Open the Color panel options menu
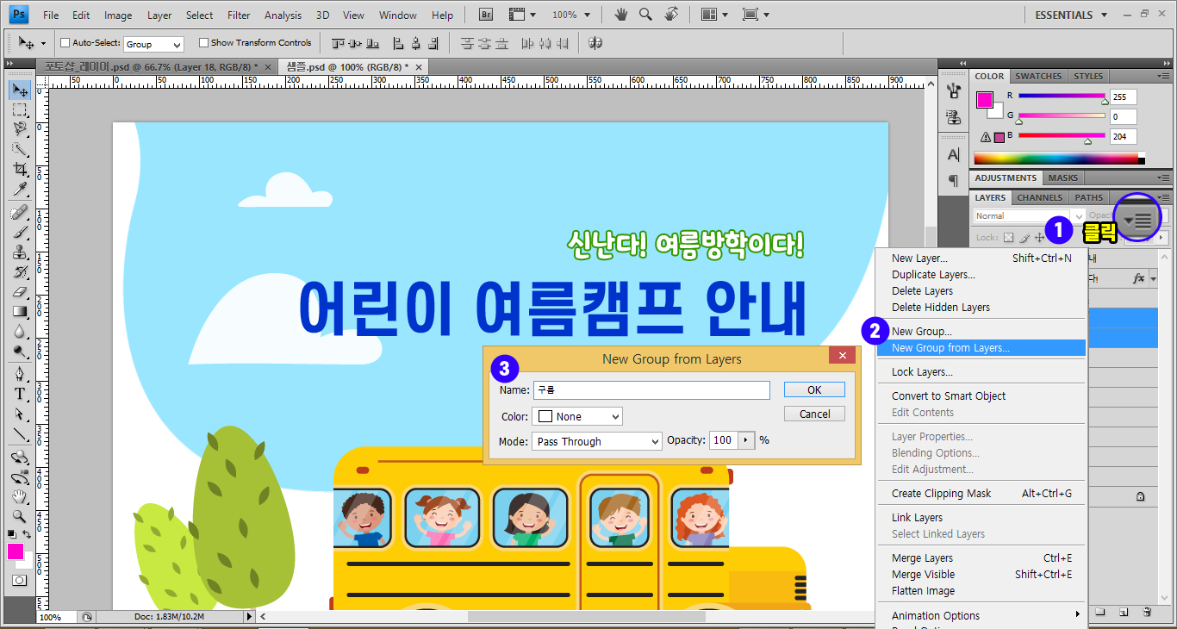Screen dimensions: 1177x629 pos(1164,76)
